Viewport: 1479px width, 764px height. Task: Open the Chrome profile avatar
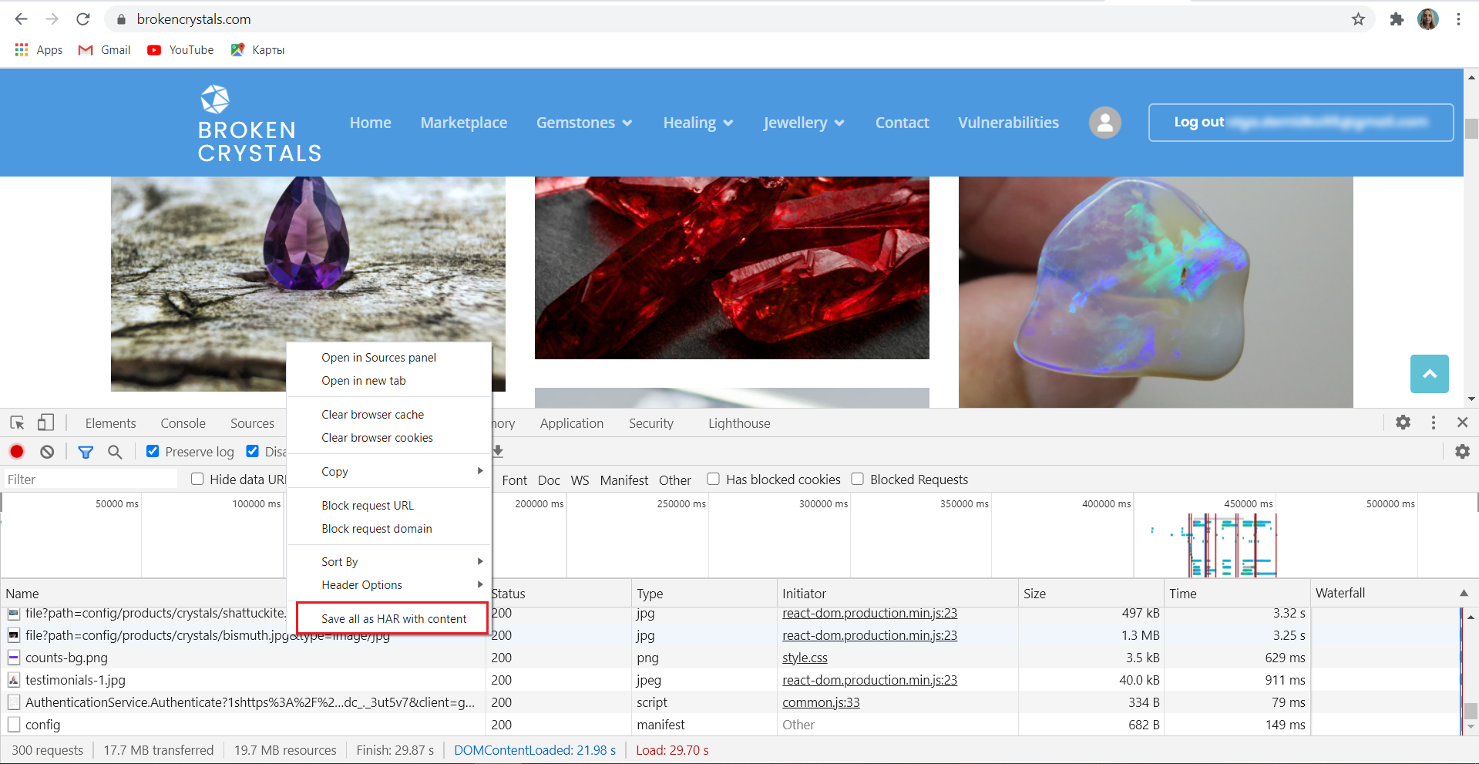1428,19
